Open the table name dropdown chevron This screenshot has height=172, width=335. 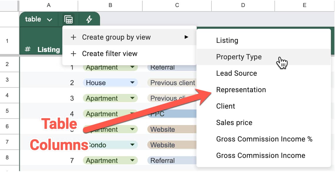[49, 20]
